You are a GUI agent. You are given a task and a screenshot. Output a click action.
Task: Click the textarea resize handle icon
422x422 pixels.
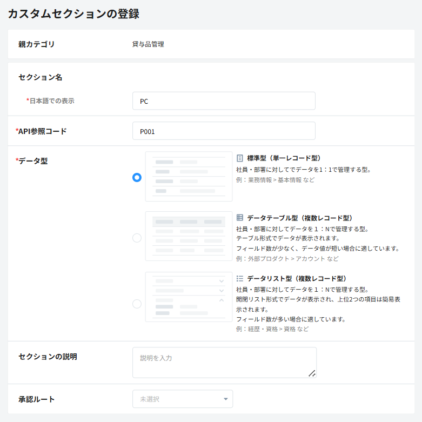(312, 373)
